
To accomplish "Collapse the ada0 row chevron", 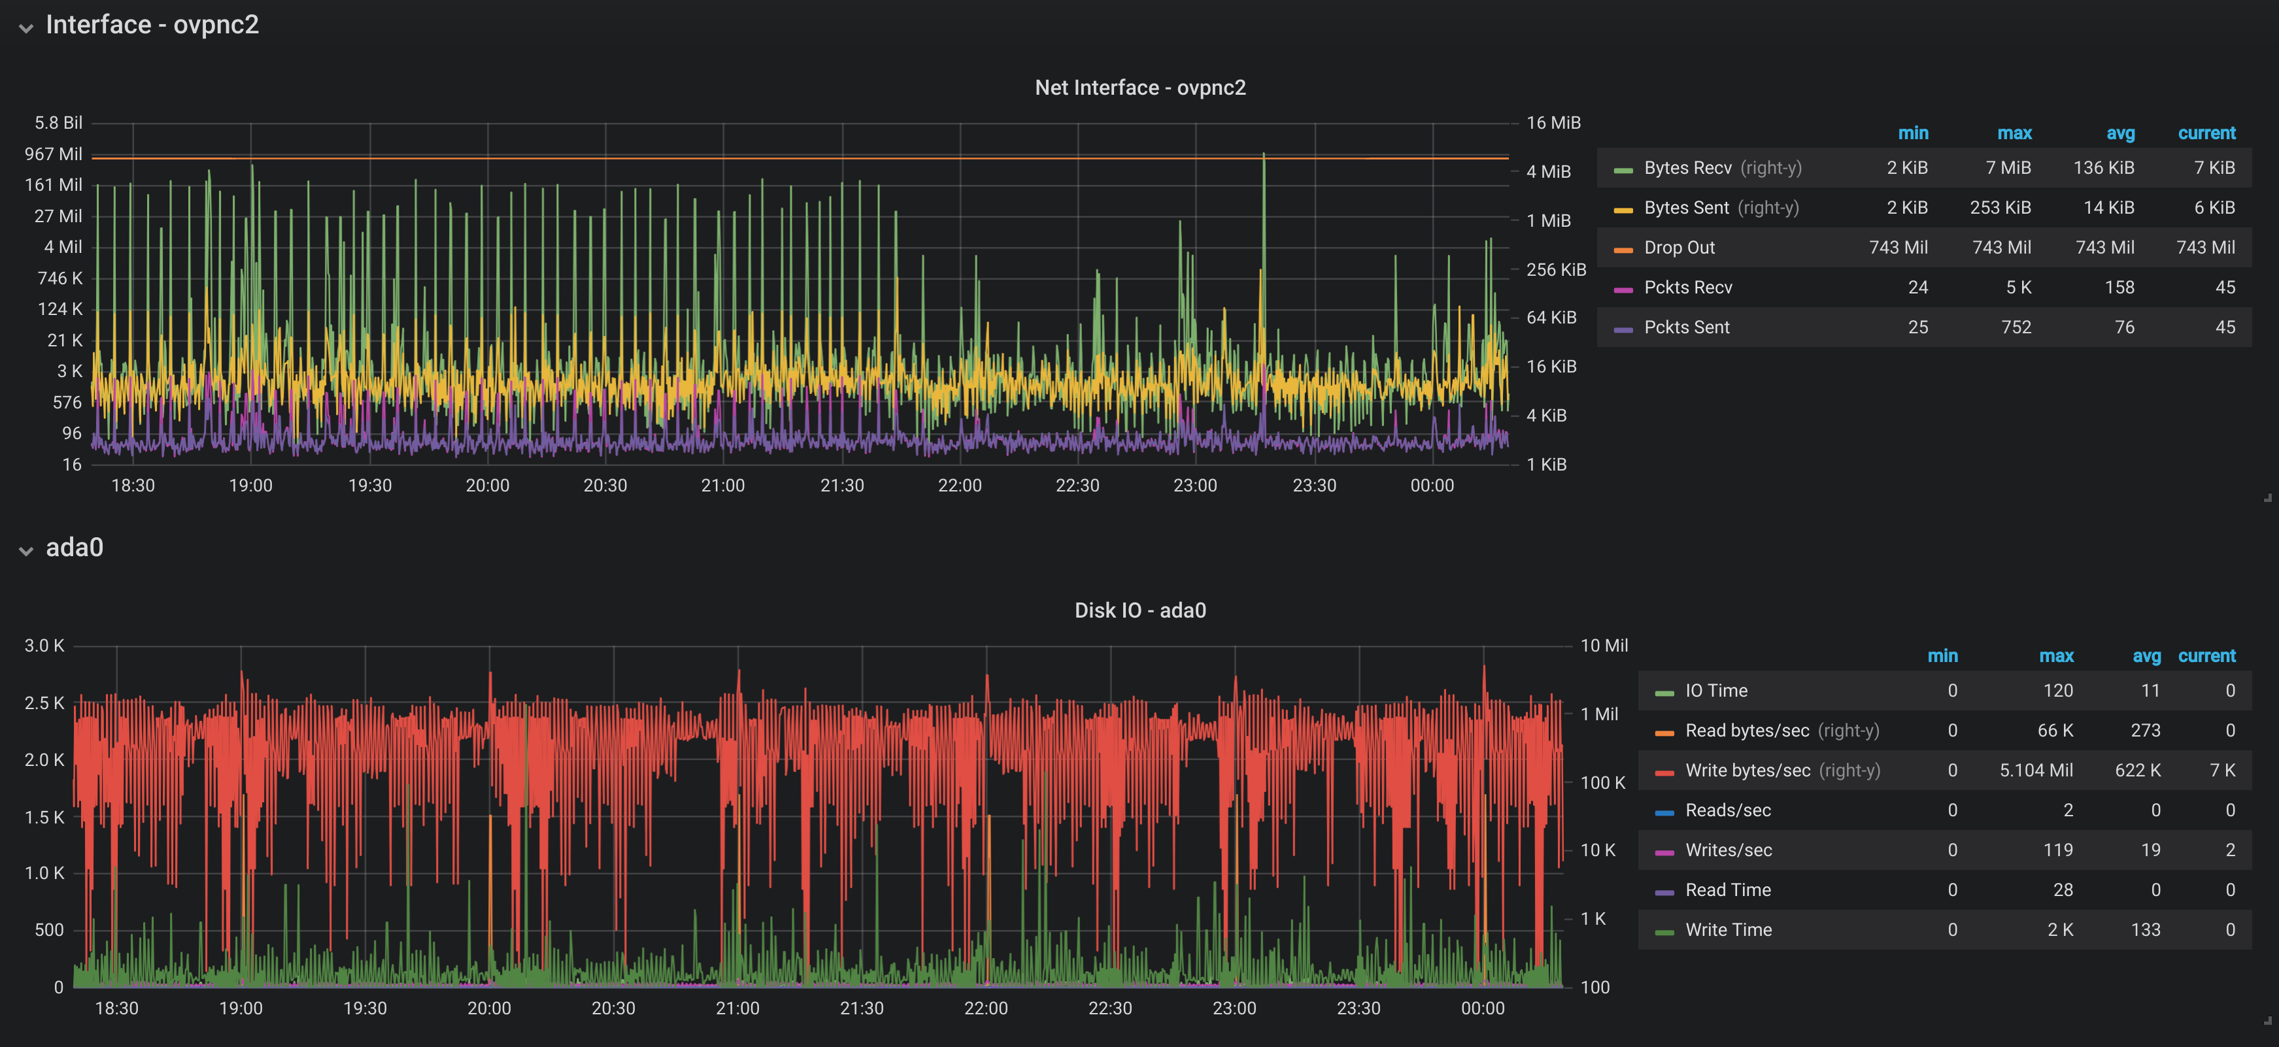I will pos(25,550).
